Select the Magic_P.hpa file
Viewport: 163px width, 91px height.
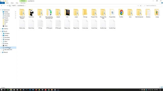tap(76, 24)
